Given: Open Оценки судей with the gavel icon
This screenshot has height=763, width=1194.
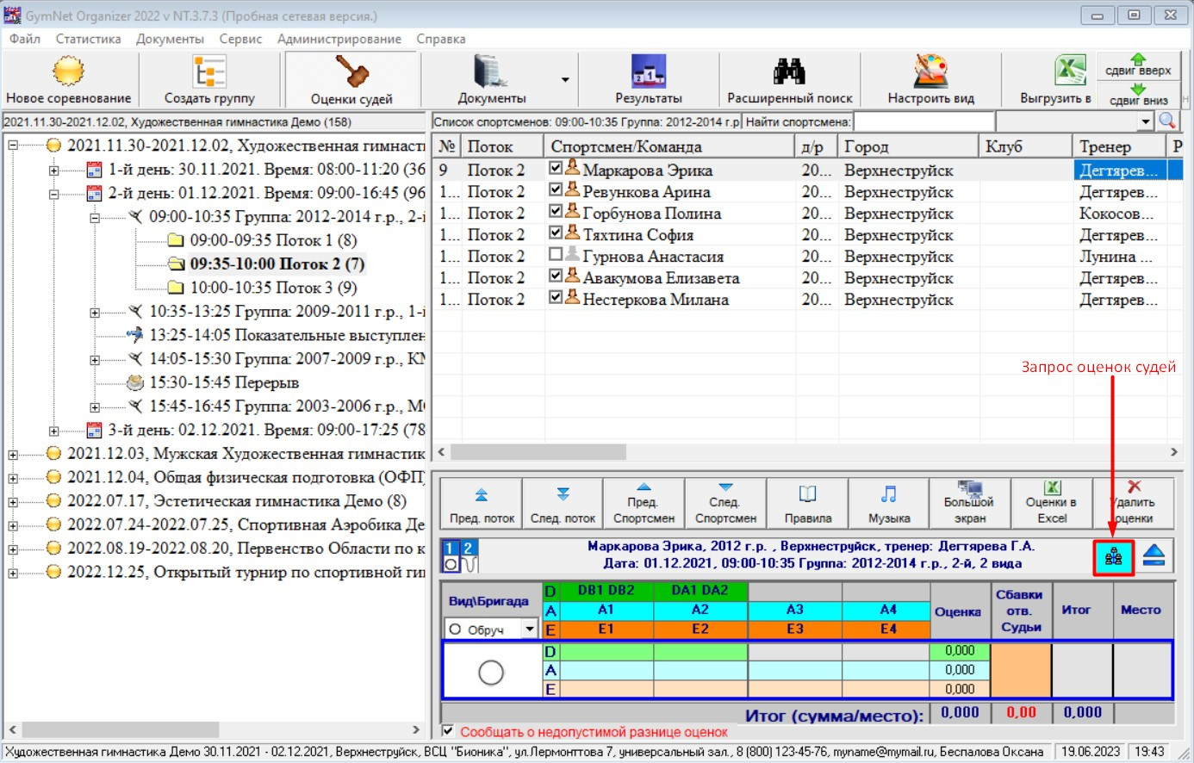Looking at the screenshot, I should (351, 72).
